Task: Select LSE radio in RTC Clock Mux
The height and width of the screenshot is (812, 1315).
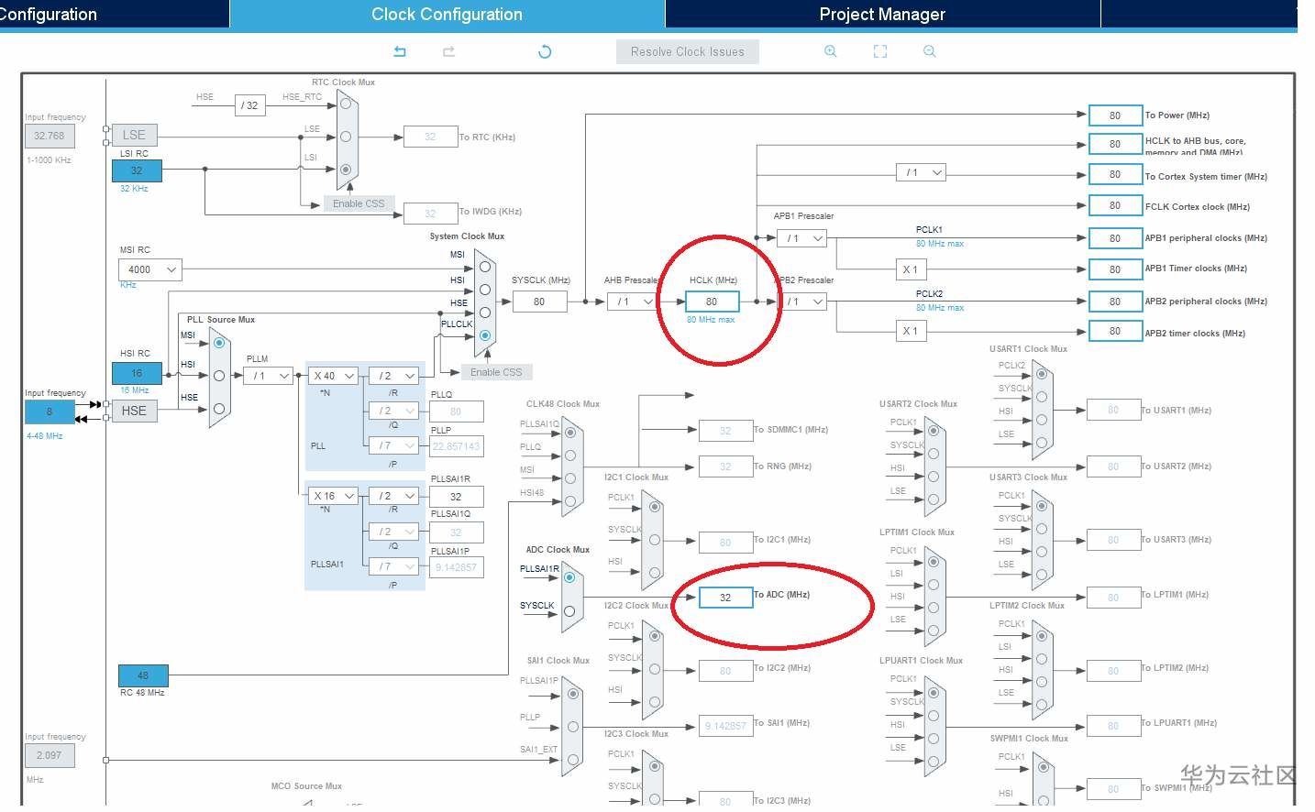Action: point(346,137)
